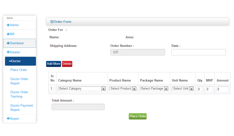Click the green Place Order button
Screen dimensions: 234x136
coord(138,116)
